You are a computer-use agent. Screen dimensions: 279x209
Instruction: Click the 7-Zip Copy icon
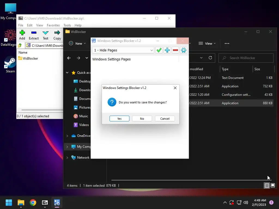(x=57, y=35)
